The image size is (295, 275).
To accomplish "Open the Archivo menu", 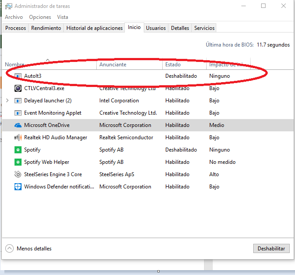I will click(x=14, y=17).
